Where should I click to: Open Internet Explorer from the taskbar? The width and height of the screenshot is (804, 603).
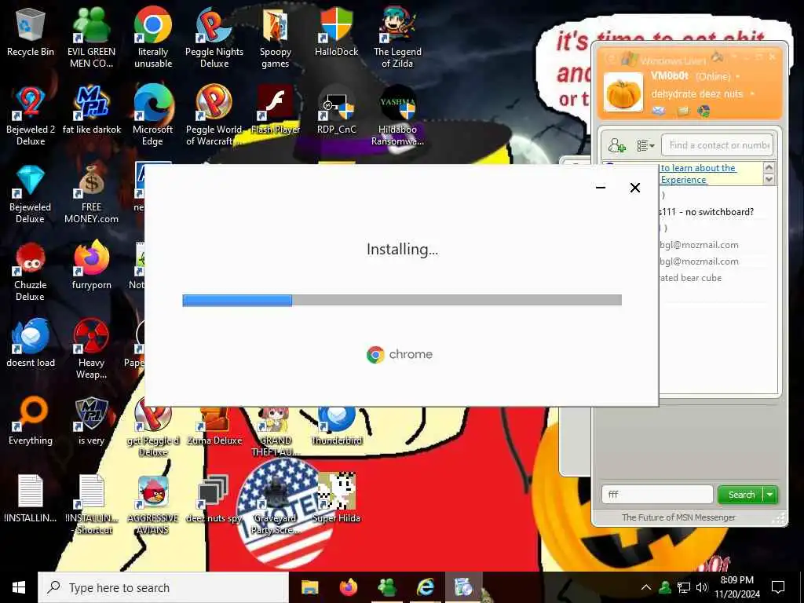pos(426,587)
